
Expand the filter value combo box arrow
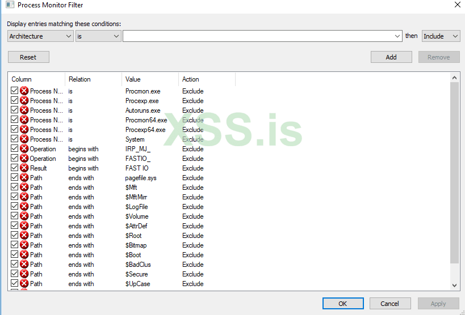click(397, 36)
